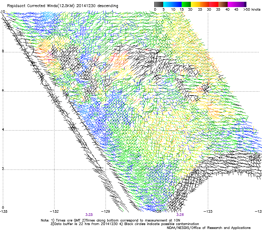The width and height of the screenshot is (262, 230).
Task: Click the plot title 'Rapidscat Corrected Winds(12.5KM)'
Action: coord(41,6)
